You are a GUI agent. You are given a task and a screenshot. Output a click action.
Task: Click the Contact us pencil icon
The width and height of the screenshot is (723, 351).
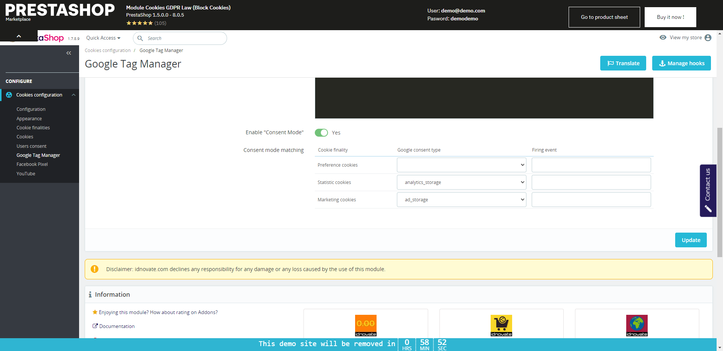708,209
